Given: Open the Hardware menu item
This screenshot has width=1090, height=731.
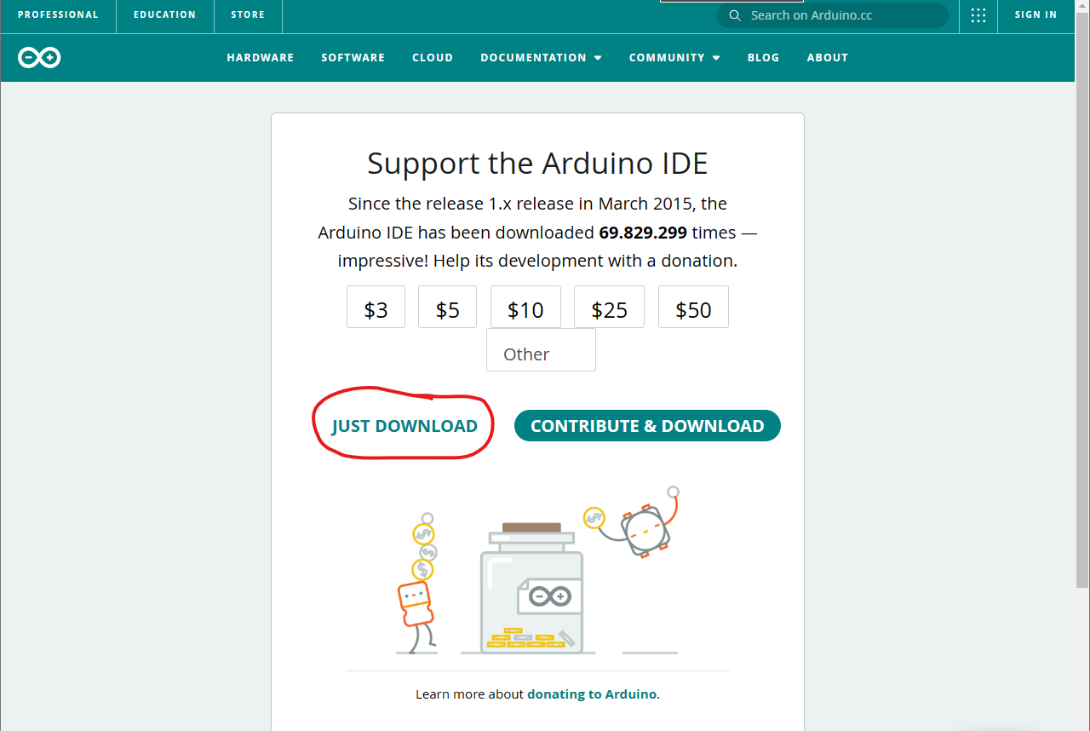Looking at the screenshot, I should pyautogui.click(x=260, y=58).
